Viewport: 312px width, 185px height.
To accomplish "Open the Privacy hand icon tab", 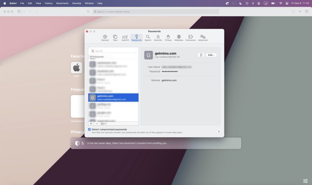I will (168, 38).
